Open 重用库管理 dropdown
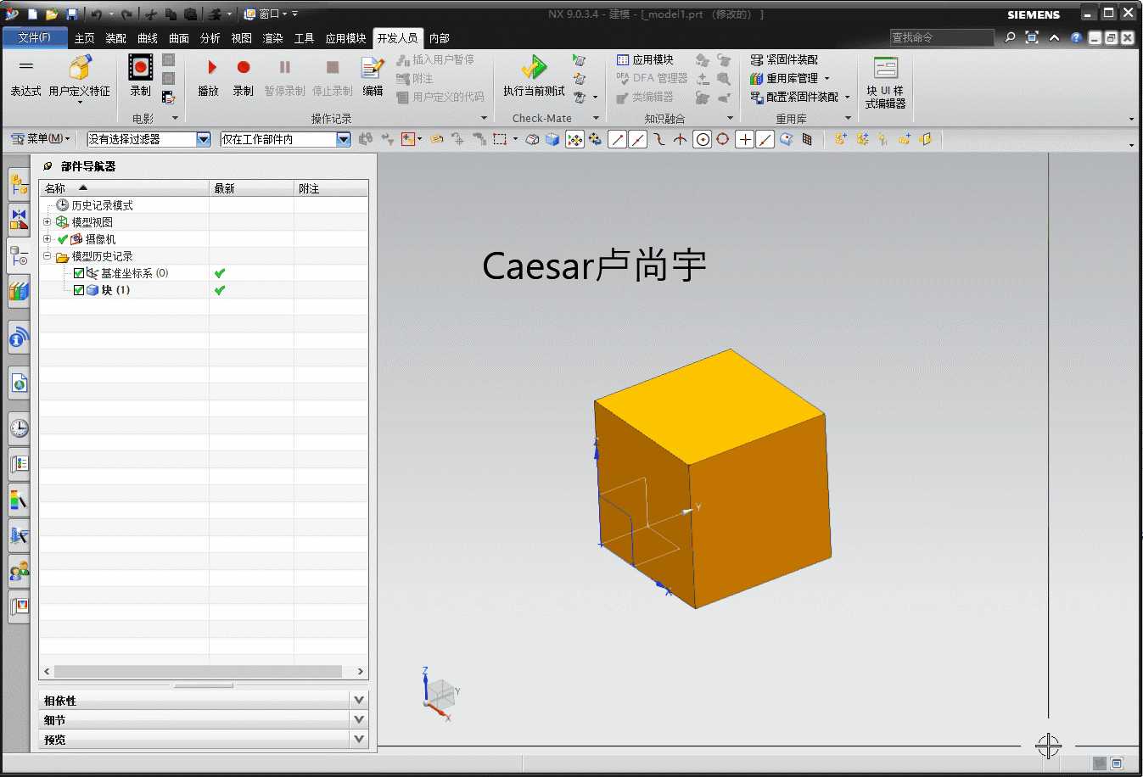 pos(827,78)
